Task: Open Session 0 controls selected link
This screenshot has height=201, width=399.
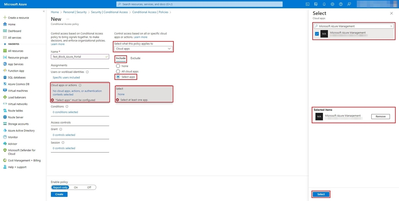Action: tap(64, 148)
